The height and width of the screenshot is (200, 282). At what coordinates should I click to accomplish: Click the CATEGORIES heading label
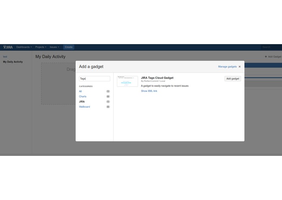[86, 86]
